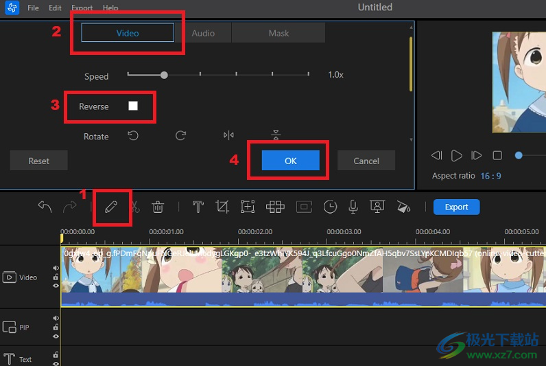Click the Split scissors tool
The image size is (546, 366).
click(135, 207)
